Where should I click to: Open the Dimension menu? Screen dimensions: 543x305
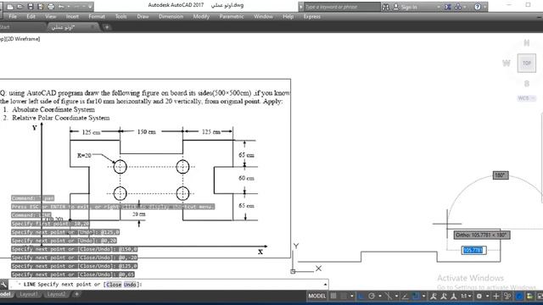[x=171, y=16]
